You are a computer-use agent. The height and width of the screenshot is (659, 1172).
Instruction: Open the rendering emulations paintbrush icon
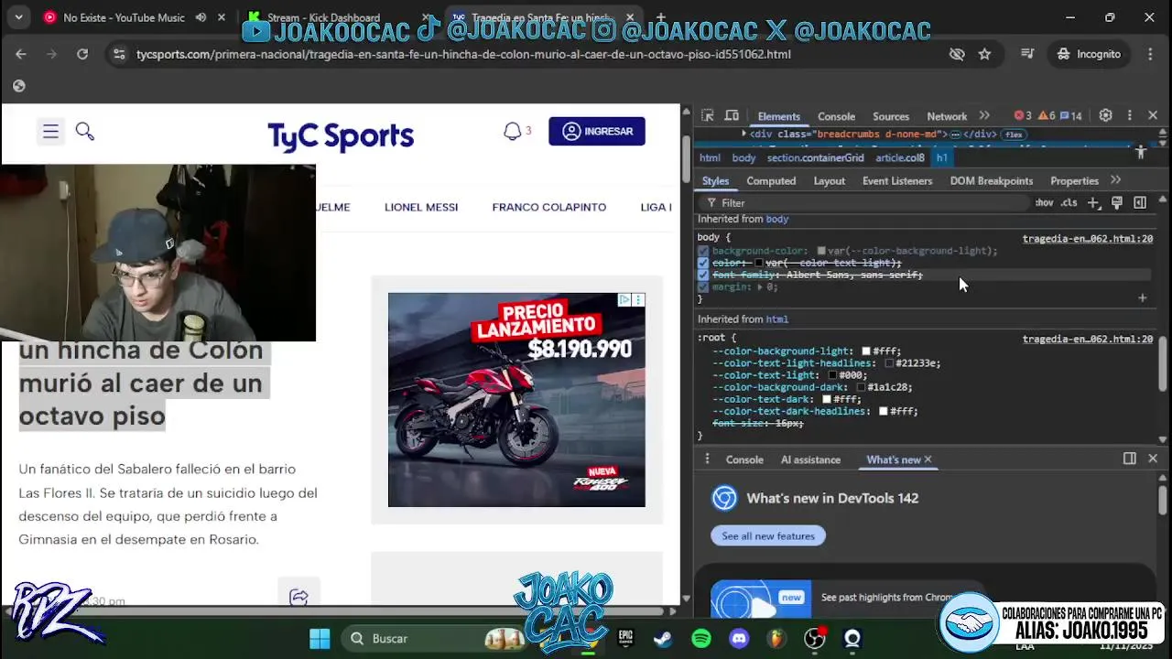click(x=1117, y=202)
